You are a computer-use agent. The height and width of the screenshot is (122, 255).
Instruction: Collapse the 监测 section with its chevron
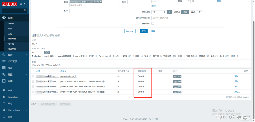26,18
